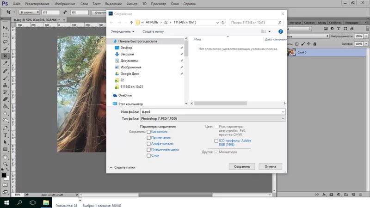Image resolution: width=370 pixels, height=208 pixels.
Task: Enable the 'Альфа-каналы' checkbox
Action: point(148,143)
